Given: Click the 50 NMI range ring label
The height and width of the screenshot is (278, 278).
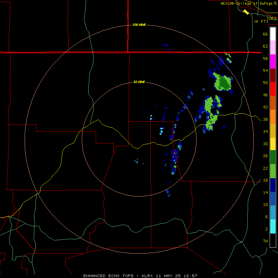Looking at the screenshot, I should tap(139, 82).
